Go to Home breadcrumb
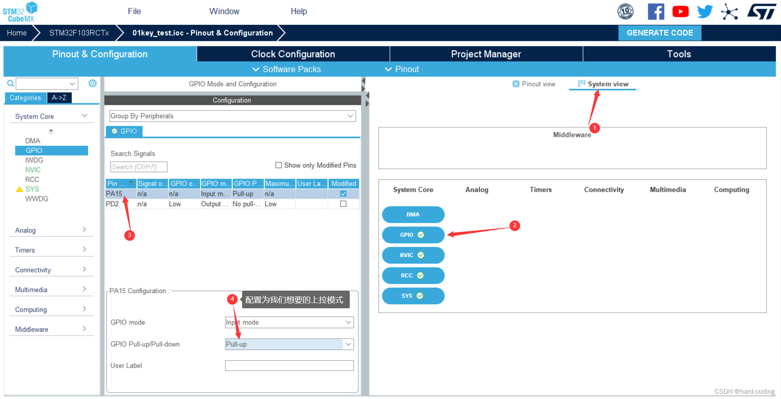 pos(17,33)
